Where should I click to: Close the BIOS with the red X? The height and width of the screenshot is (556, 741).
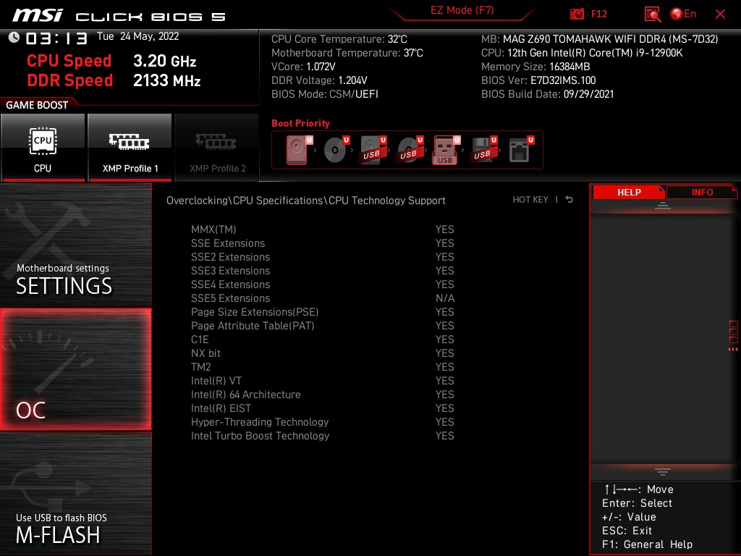tap(720, 14)
